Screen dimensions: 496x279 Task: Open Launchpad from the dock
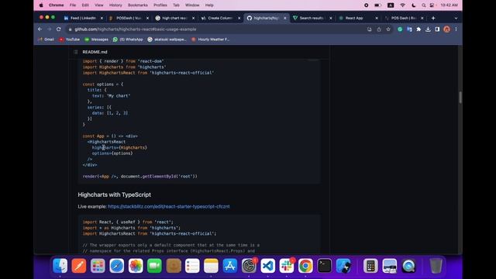(x=98, y=266)
